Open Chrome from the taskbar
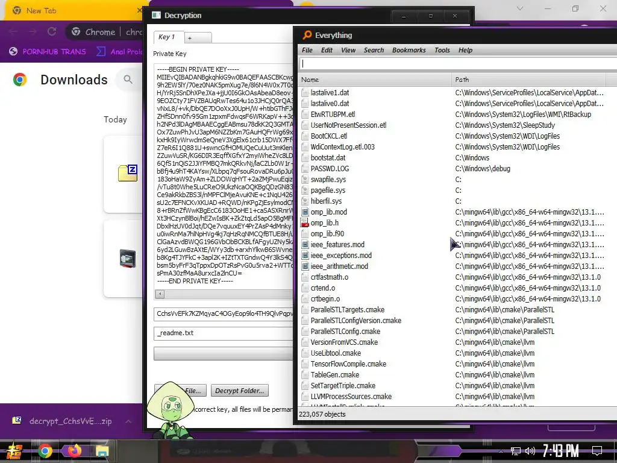Image resolution: width=617 pixels, height=463 pixels. 45,451
